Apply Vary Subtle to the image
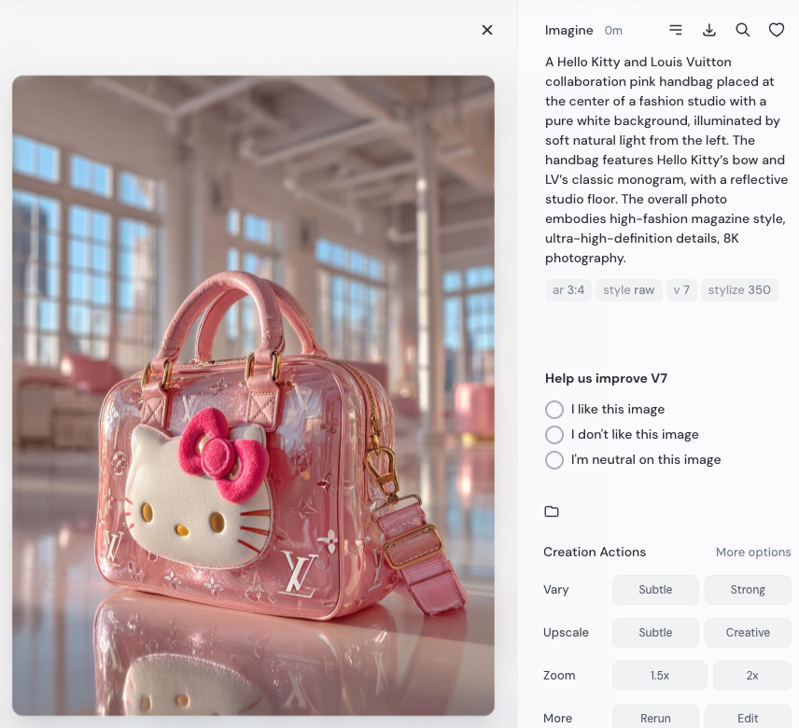The height and width of the screenshot is (728, 799). pyautogui.click(x=655, y=590)
